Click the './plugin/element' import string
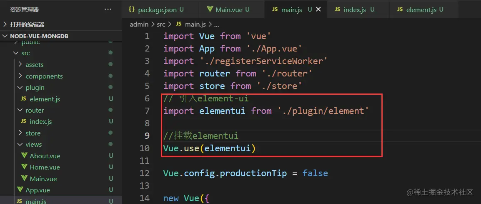This screenshot has width=481, height=204. pos(323,111)
